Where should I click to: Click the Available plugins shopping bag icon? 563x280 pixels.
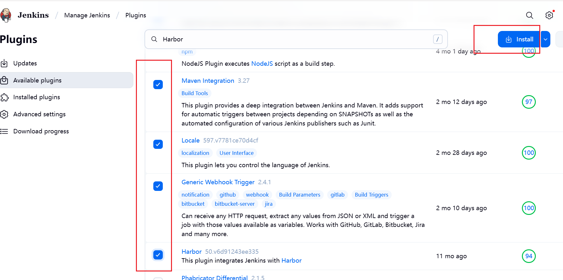click(x=4, y=80)
